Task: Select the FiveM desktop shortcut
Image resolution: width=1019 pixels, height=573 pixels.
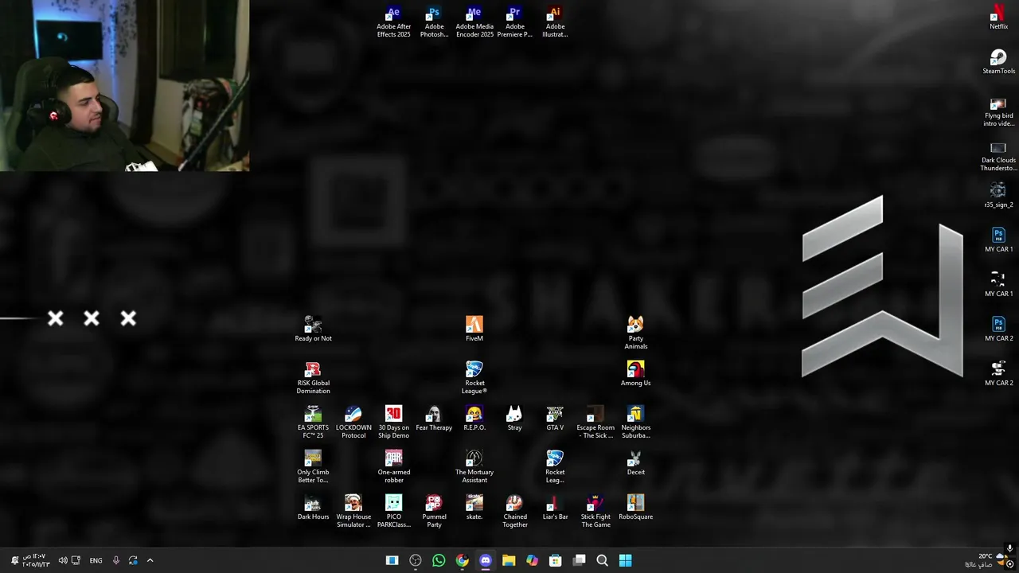Action: click(474, 329)
